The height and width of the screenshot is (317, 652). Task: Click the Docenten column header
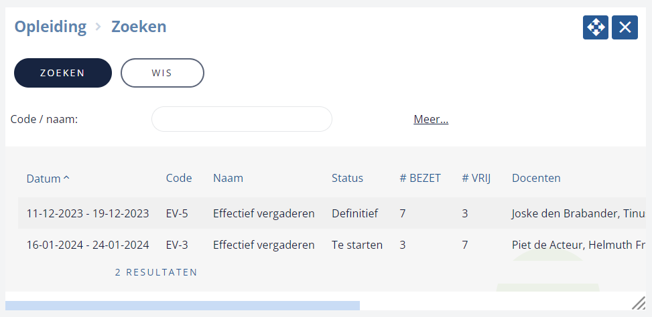[x=536, y=178]
